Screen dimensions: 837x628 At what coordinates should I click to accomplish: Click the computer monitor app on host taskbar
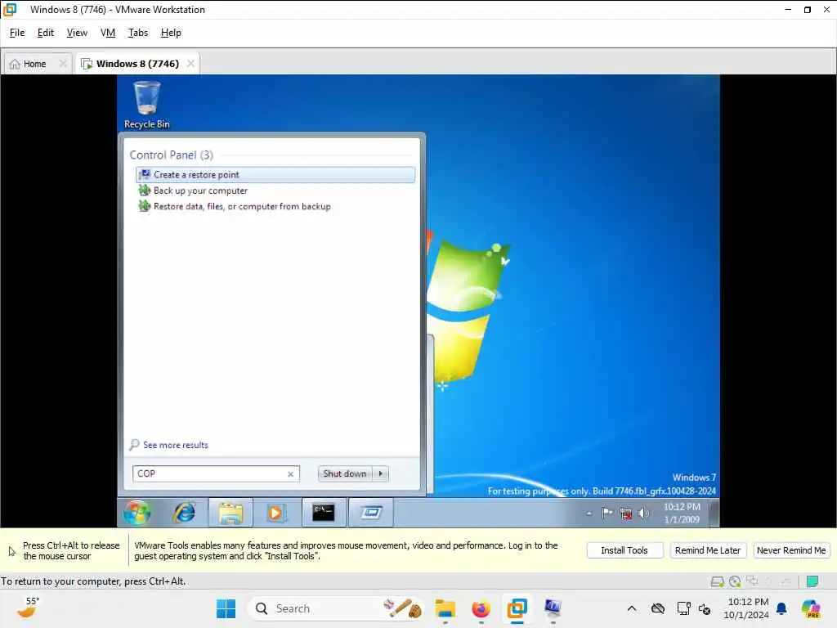pyautogui.click(x=553, y=608)
